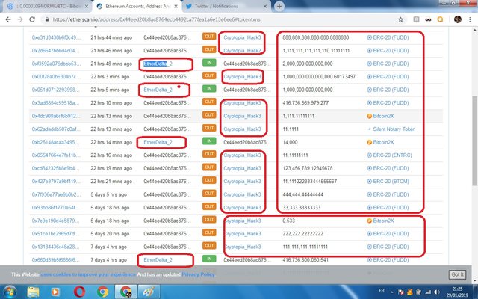Select the value 11.111222333444555667
Screen dimensions: 478x299
click(310, 182)
